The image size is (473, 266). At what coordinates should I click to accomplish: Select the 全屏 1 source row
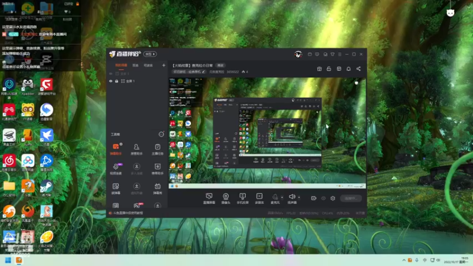(137, 81)
